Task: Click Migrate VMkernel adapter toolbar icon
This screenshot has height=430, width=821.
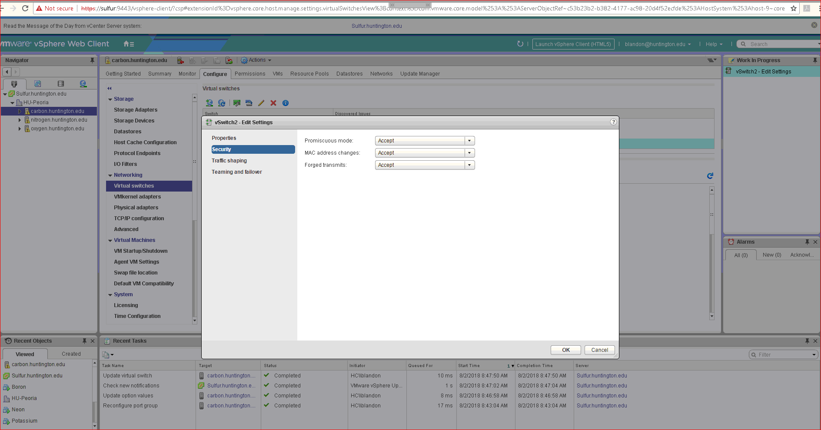Action: pyautogui.click(x=249, y=103)
